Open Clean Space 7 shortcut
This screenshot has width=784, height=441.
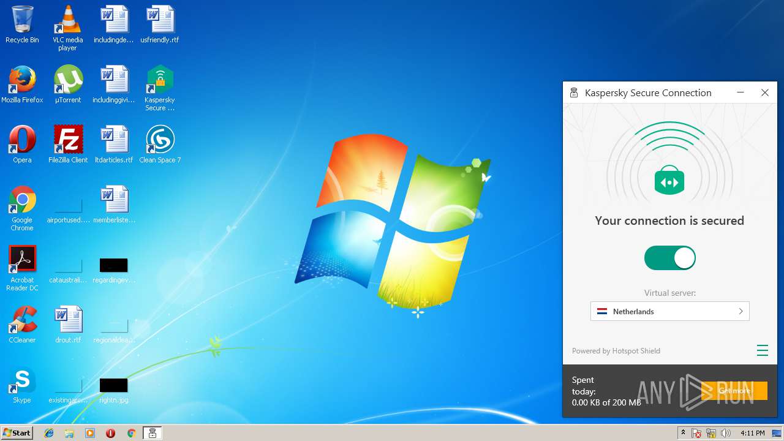click(160, 145)
